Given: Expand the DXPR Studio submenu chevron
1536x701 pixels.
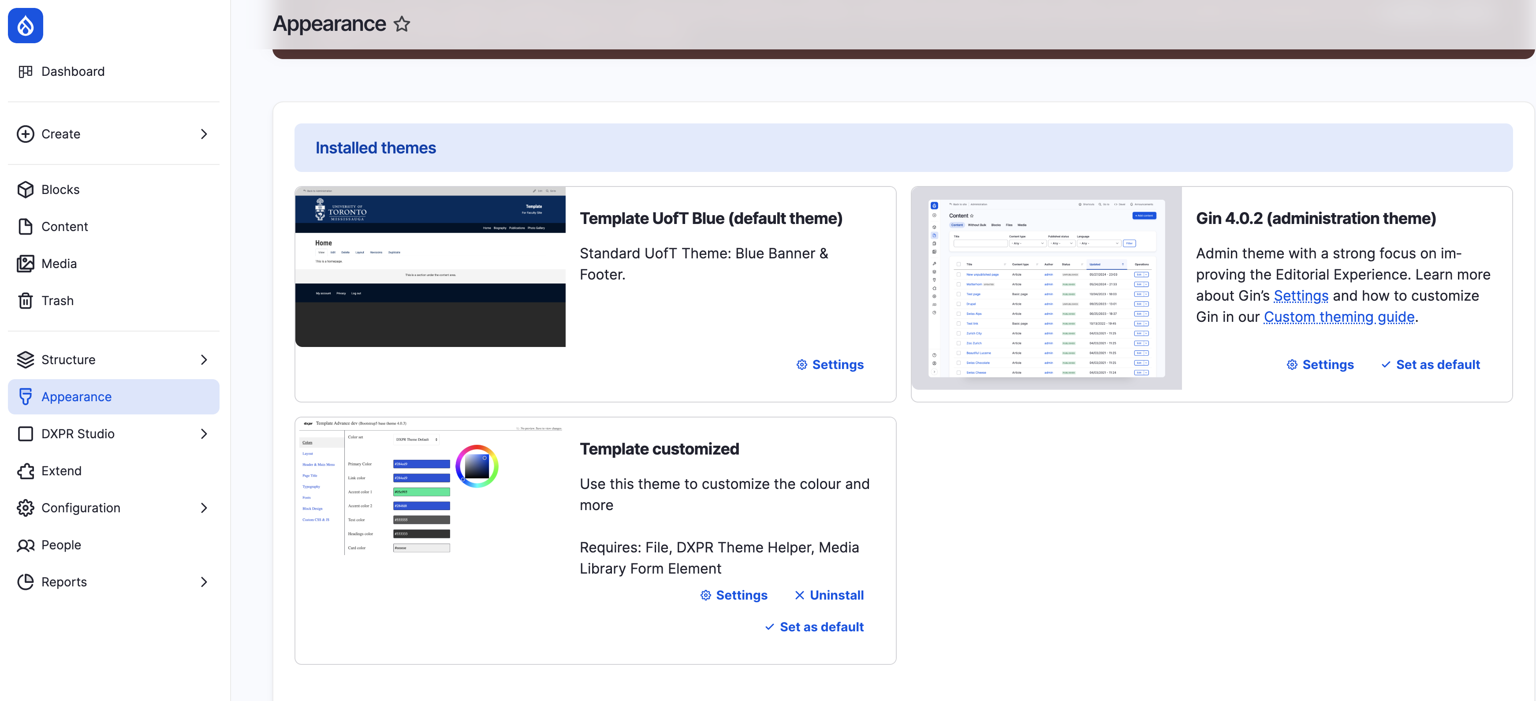Looking at the screenshot, I should tap(204, 434).
